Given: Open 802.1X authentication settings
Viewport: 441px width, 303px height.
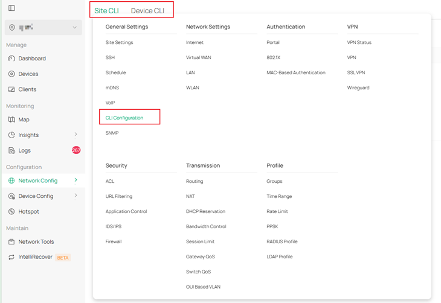Looking at the screenshot, I should click(x=274, y=57).
